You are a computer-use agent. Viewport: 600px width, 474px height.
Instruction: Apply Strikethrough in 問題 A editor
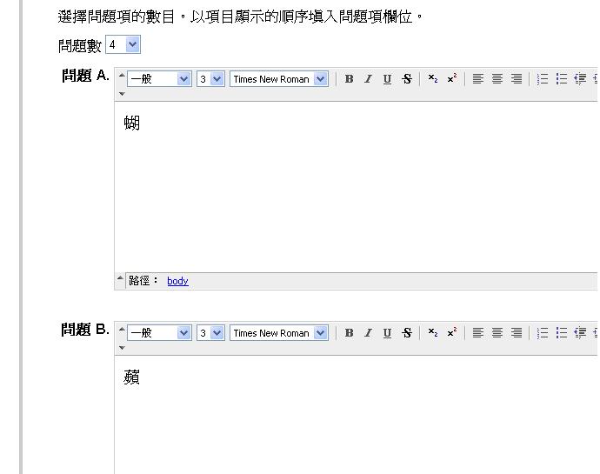pyautogui.click(x=406, y=79)
